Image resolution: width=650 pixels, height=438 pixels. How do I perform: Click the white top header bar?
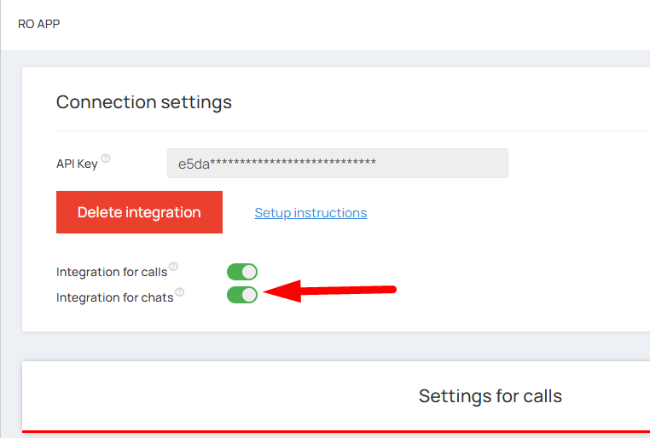[341, 24]
